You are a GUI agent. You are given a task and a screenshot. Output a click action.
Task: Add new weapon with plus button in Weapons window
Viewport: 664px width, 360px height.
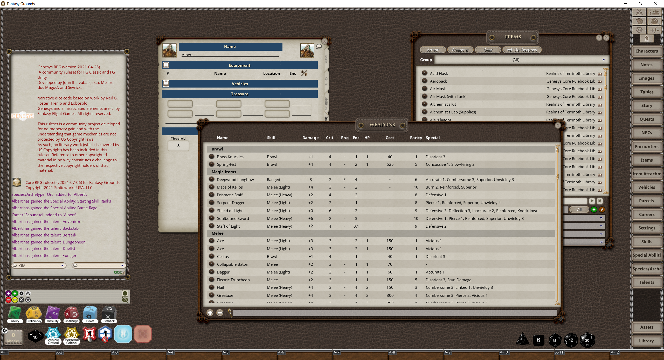tap(210, 313)
